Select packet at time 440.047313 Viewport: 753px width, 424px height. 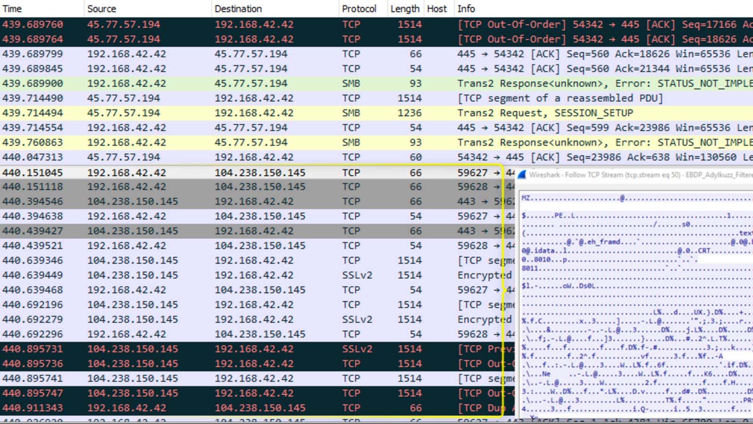tap(376, 157)
